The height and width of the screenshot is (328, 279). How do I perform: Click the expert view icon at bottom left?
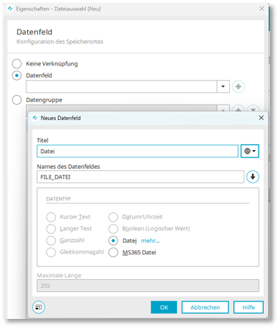coord(38,307)
